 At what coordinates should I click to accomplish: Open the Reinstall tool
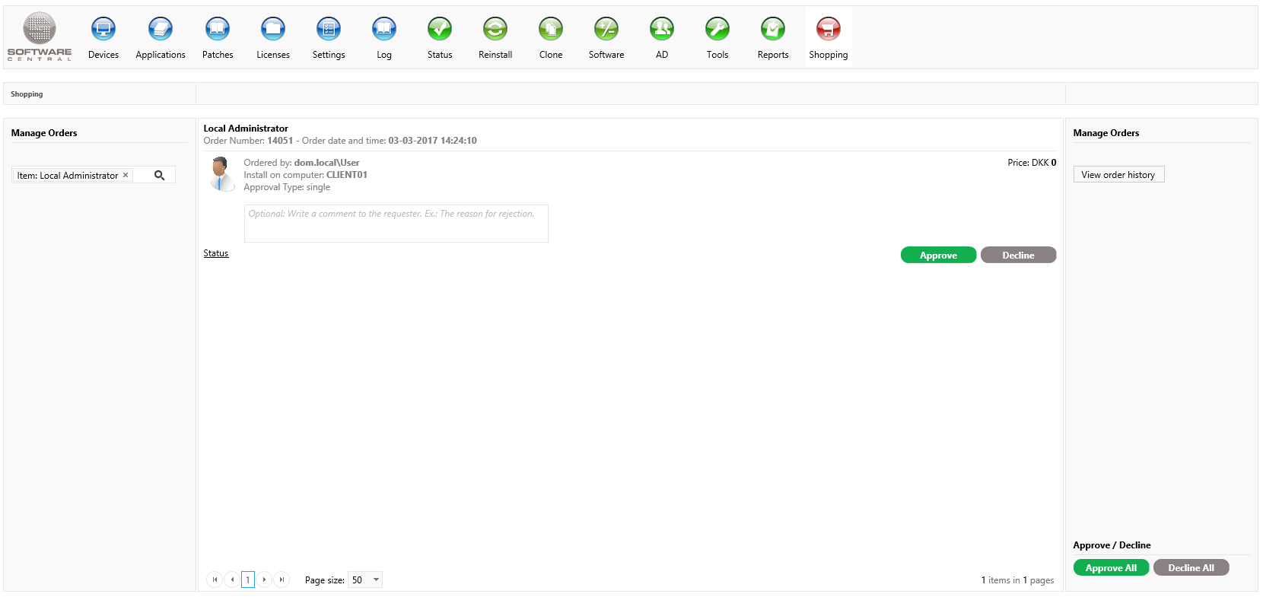tap(495, 30)
